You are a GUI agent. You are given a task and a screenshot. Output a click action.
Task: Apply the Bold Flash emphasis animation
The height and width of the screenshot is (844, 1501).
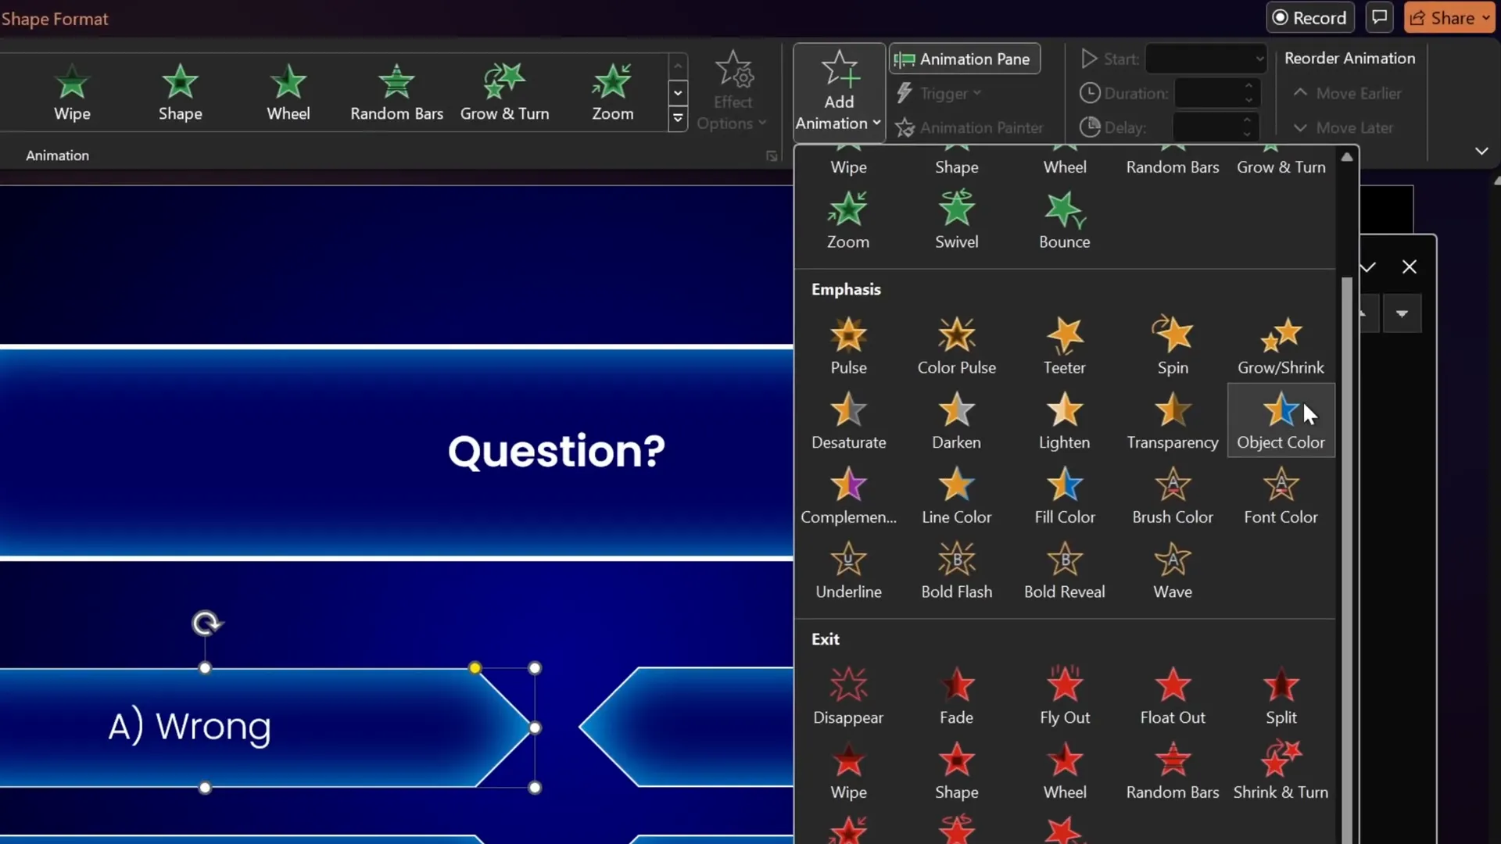pos(956,571)
